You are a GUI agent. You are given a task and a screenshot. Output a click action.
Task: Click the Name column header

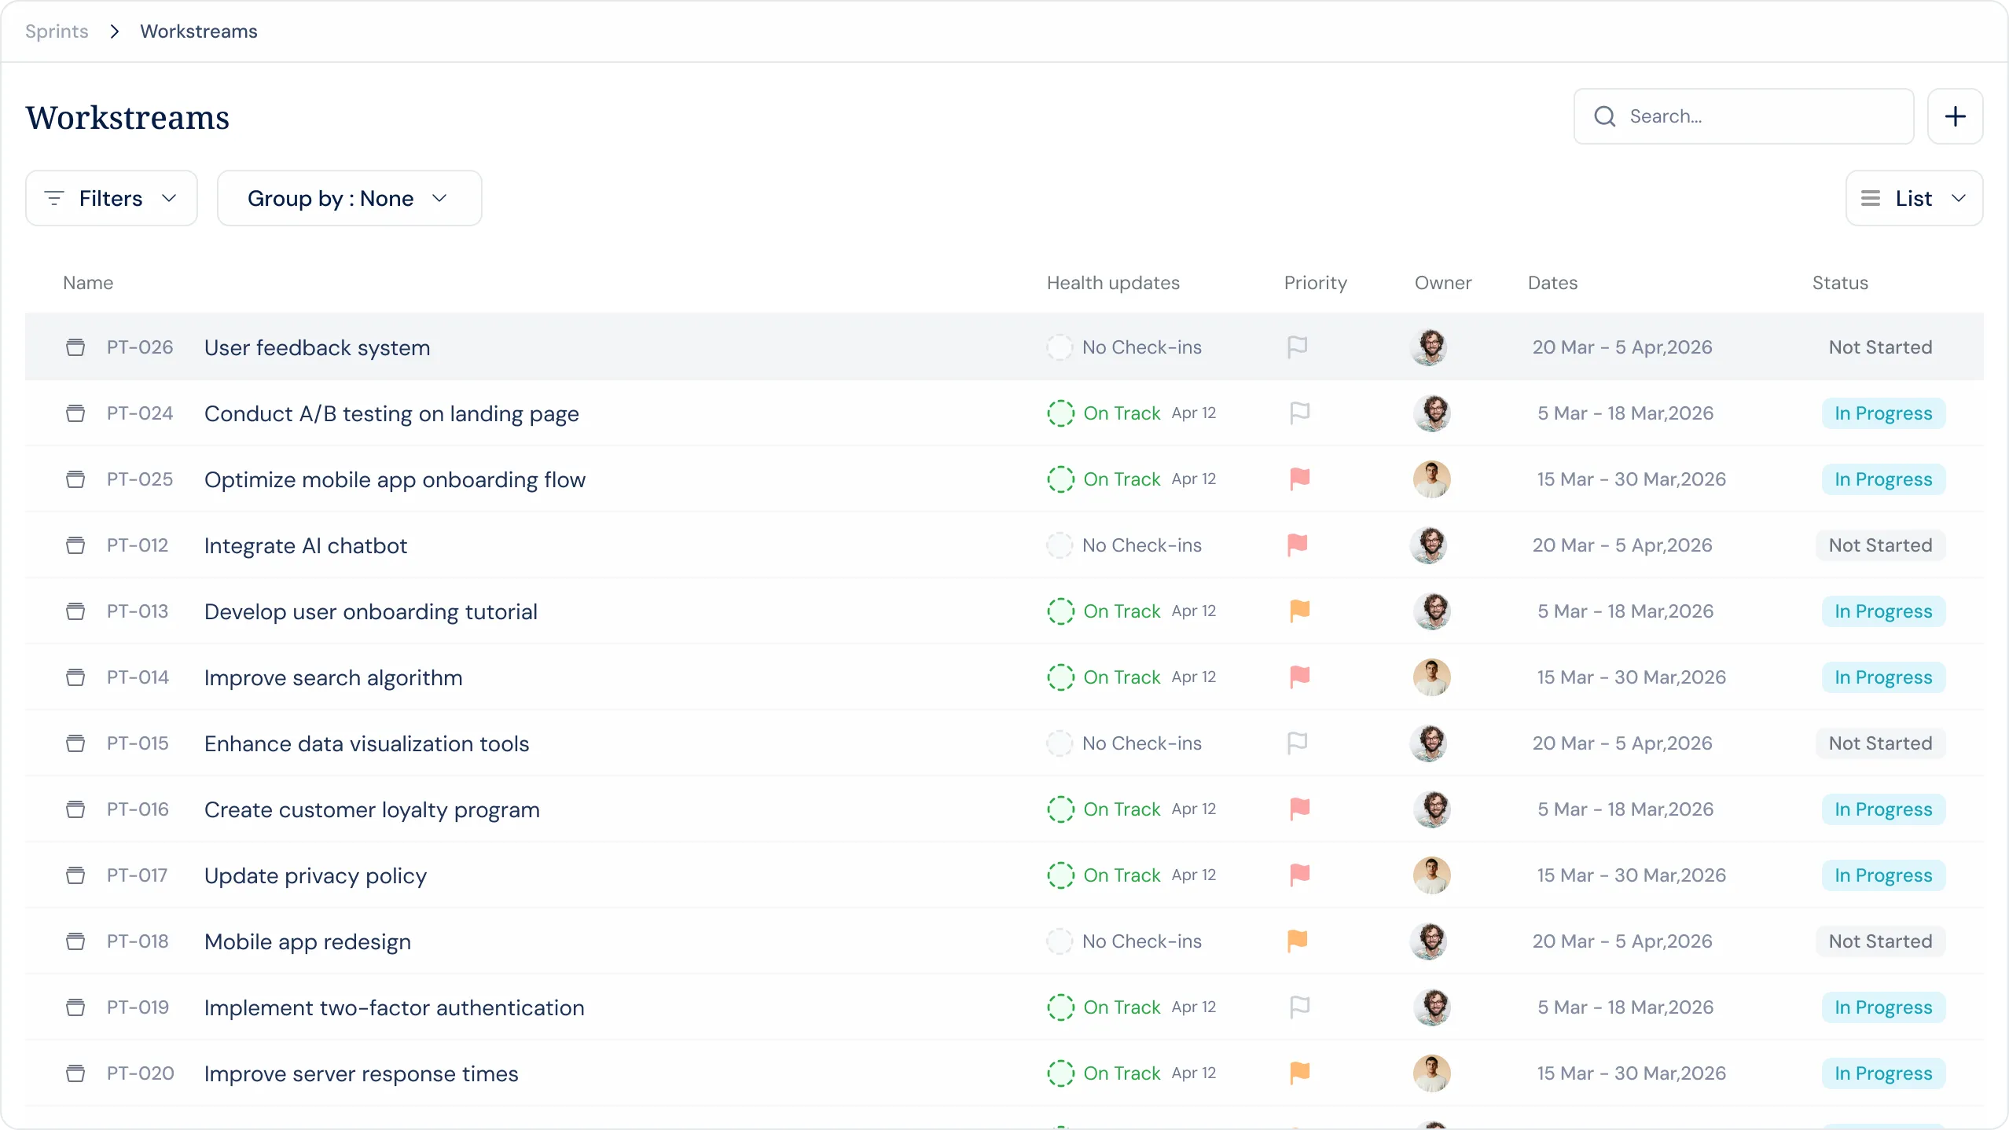(x=88, y=283)
